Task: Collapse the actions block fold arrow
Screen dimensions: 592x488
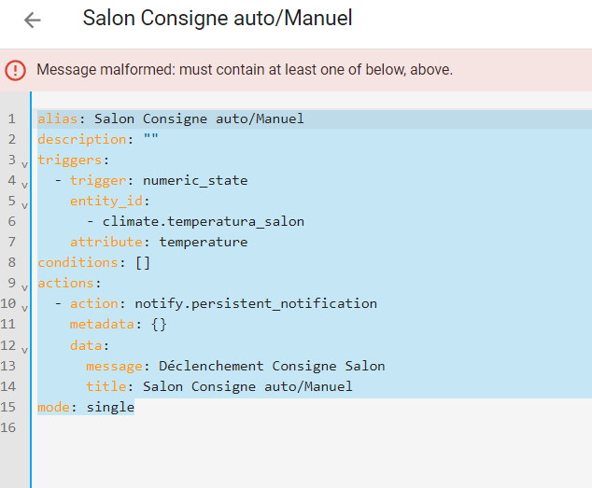Action: click(x=24, y=288)
